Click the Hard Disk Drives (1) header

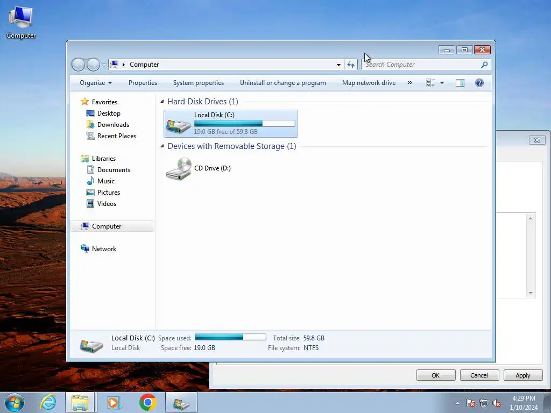(203, 102)
